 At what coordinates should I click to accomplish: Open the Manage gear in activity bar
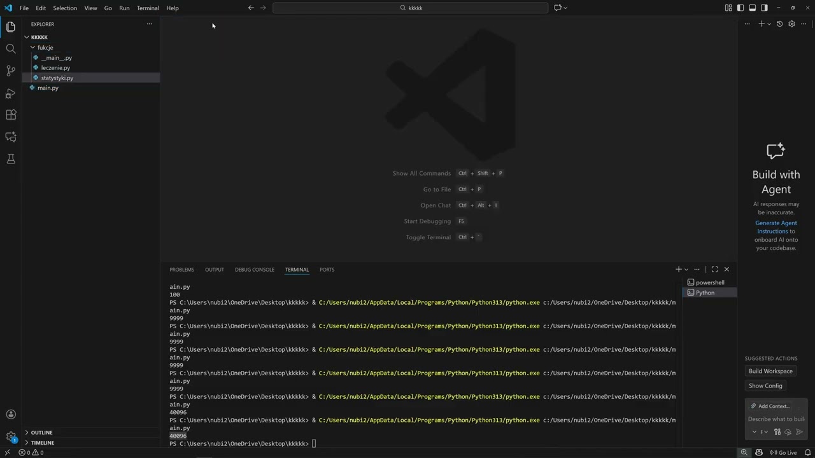(11, 436)
